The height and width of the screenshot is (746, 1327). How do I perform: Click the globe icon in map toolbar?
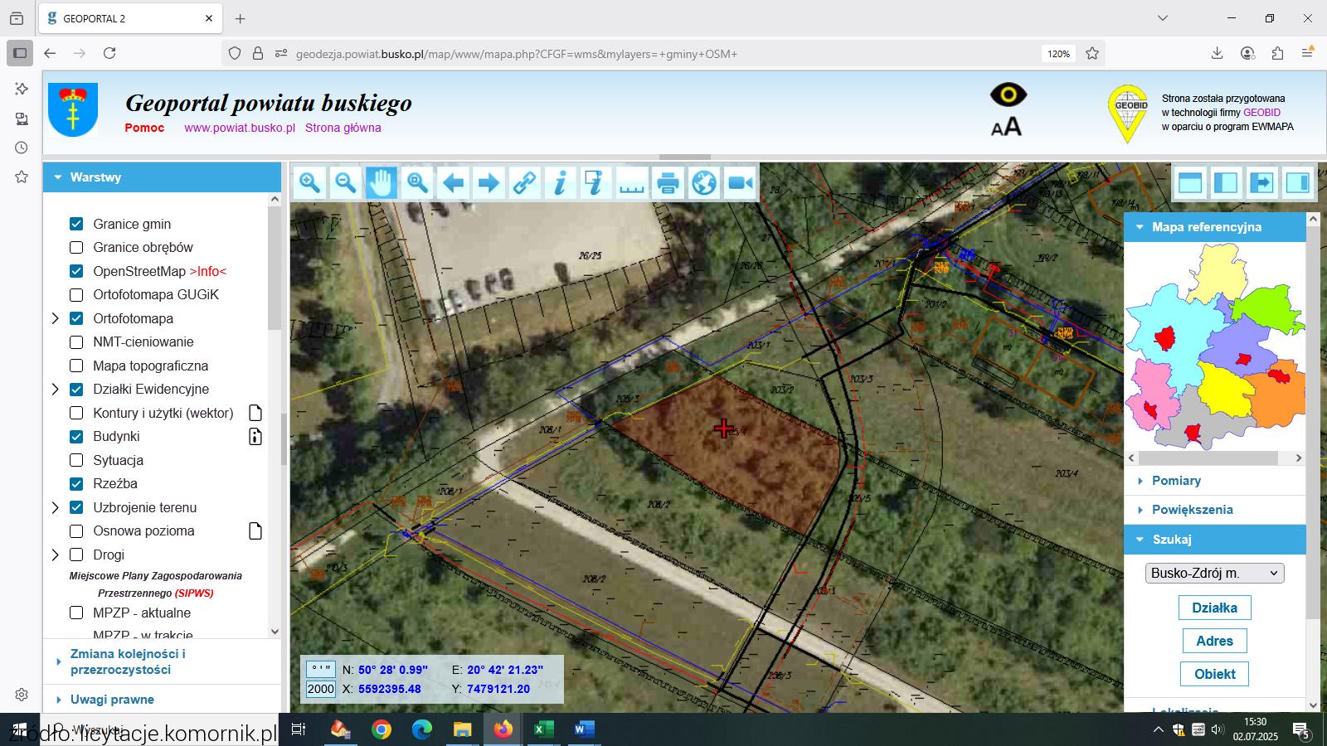pyautogui.click(x=703, y=182)
